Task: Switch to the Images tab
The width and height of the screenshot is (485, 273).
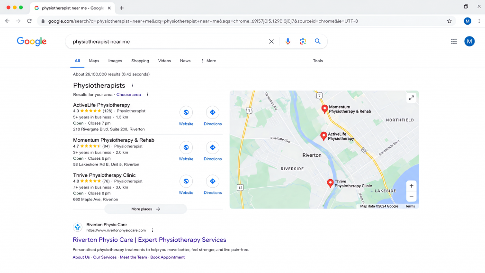Action: pos(115,61)
